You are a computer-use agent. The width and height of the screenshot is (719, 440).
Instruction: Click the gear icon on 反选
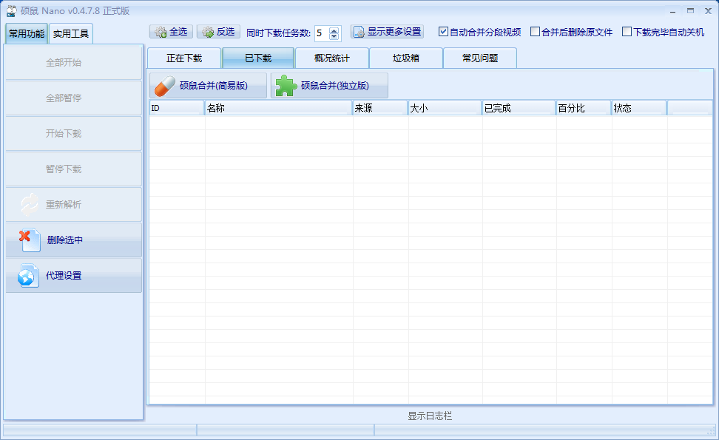pos(208,32)
